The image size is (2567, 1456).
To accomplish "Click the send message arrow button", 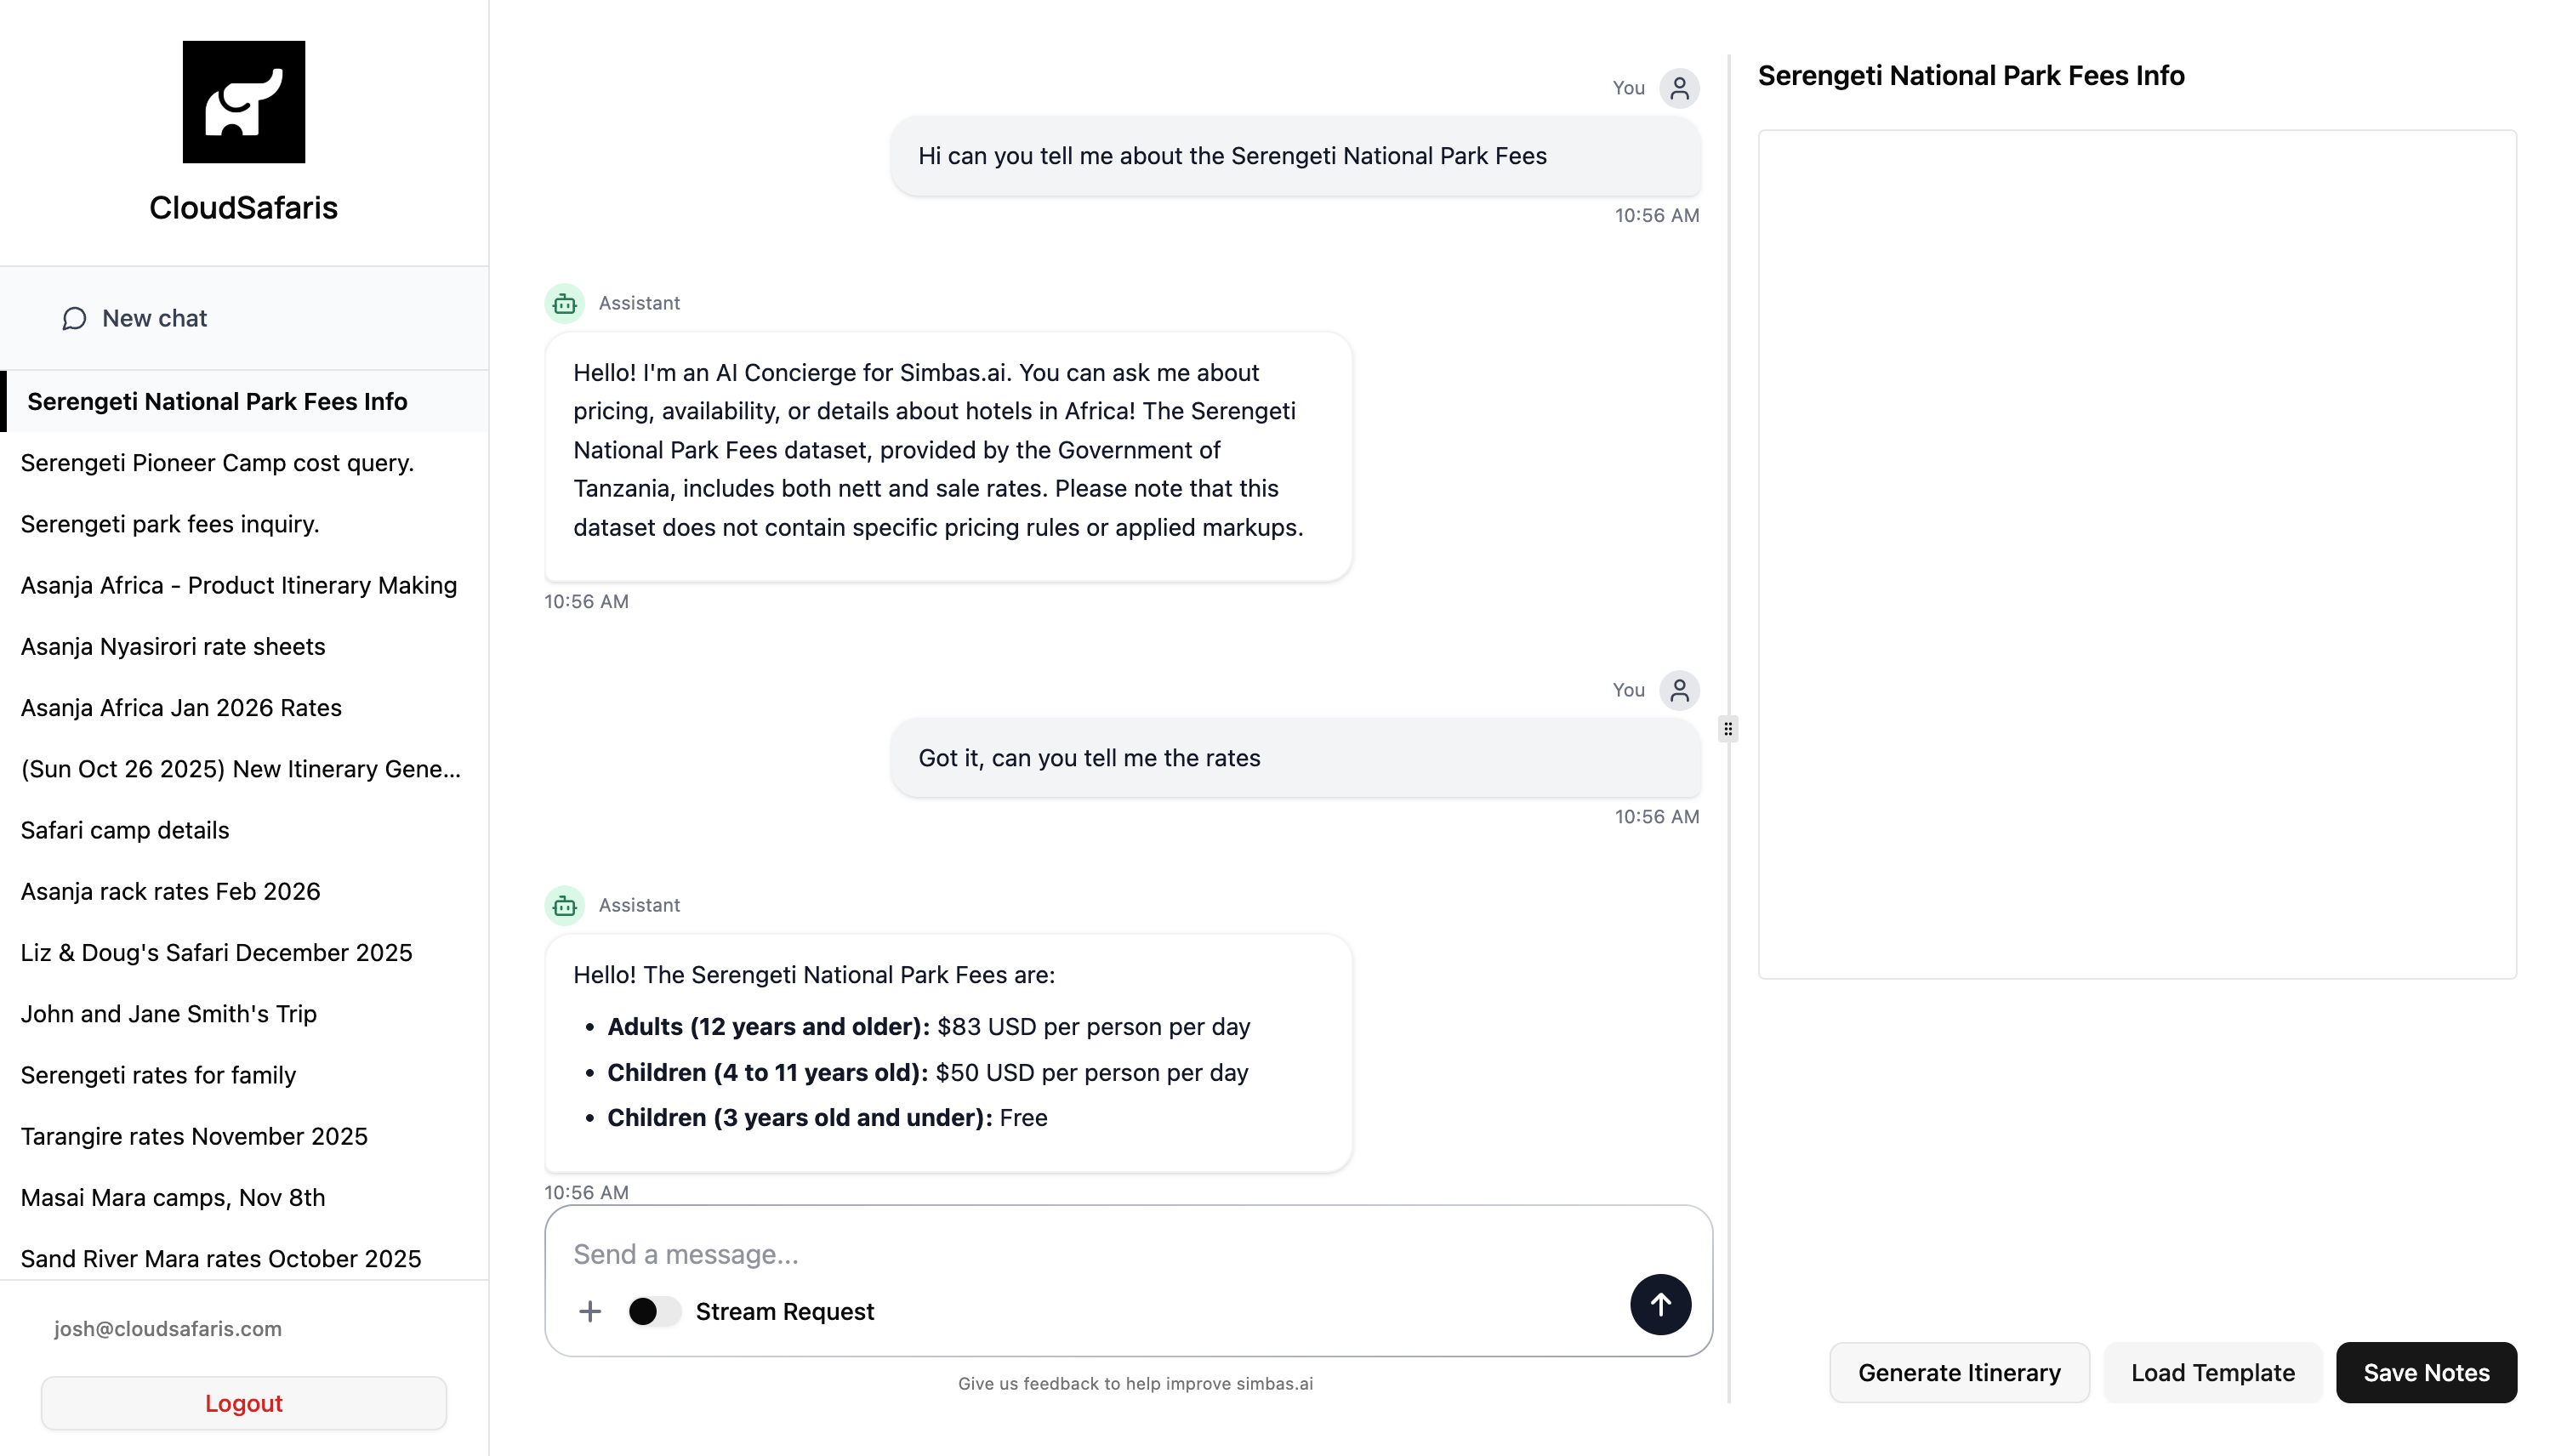I will tap(1660, 1304).
